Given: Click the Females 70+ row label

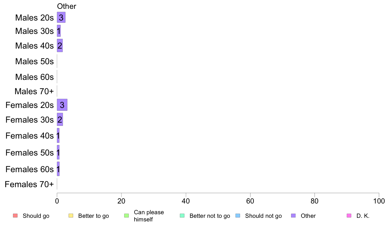Looking at the screenshot, I should coord(29,184).
